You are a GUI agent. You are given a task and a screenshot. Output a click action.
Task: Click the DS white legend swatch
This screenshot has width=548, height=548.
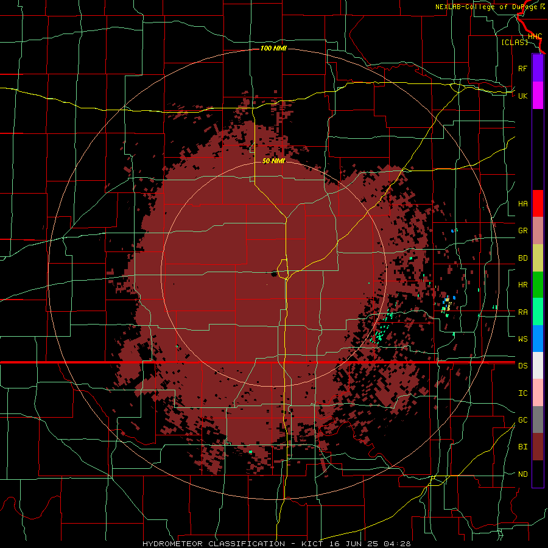click(x=538, y=365)
